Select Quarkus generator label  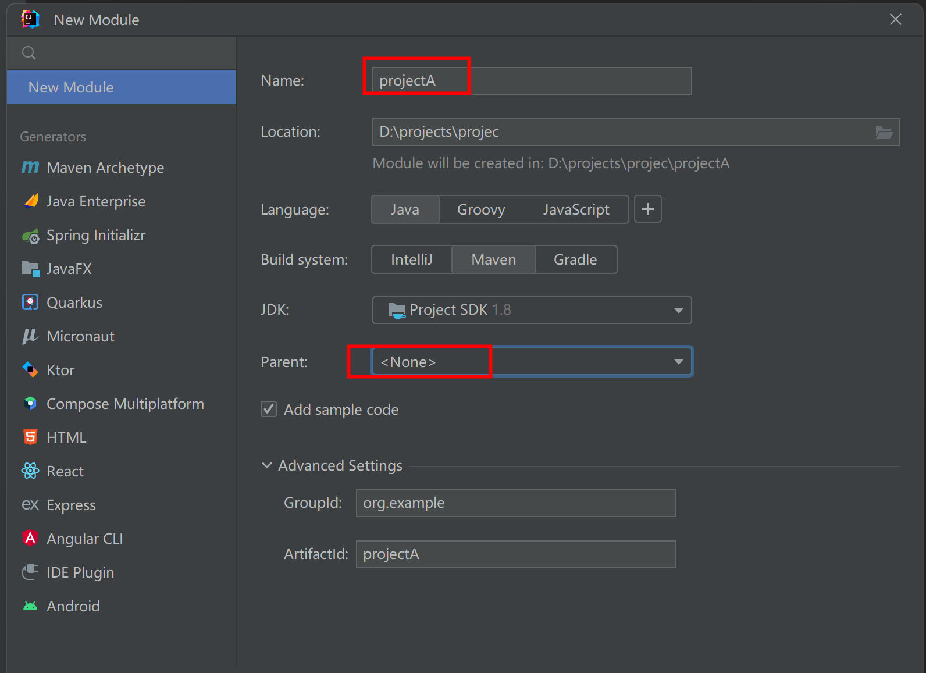tap(74, 302)
